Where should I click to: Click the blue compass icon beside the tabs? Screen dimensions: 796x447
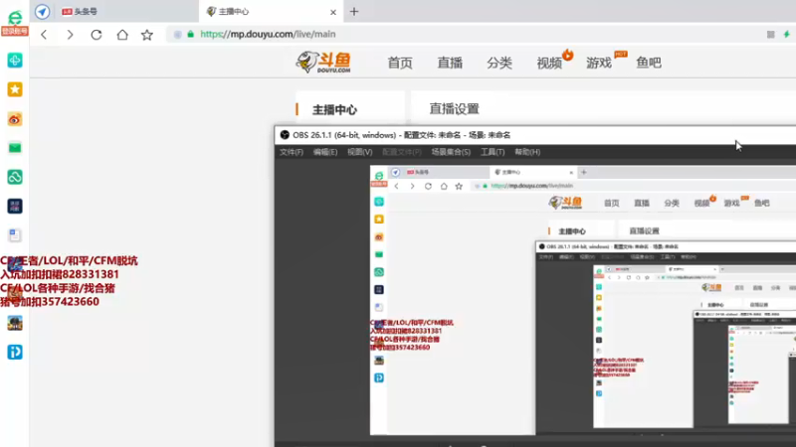point(42,11)
